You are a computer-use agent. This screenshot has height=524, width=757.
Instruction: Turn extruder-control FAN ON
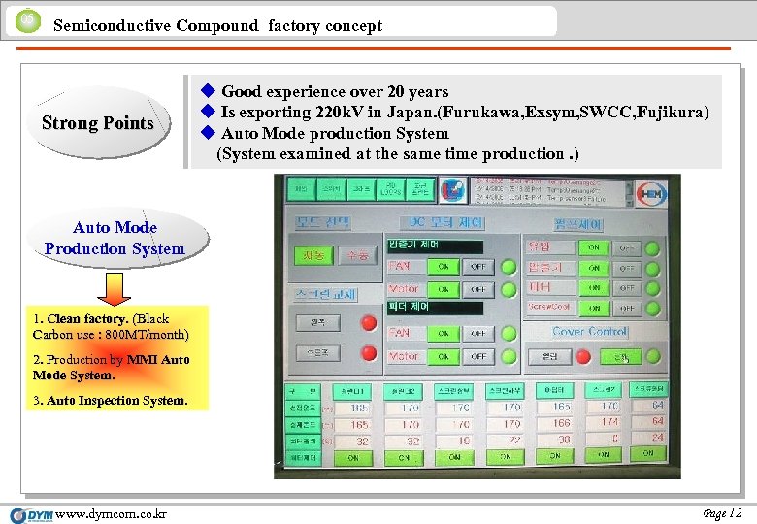444,266
